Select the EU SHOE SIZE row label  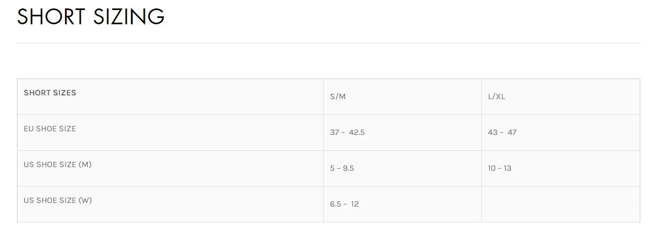pyautogui.click(x=50, y=129)
